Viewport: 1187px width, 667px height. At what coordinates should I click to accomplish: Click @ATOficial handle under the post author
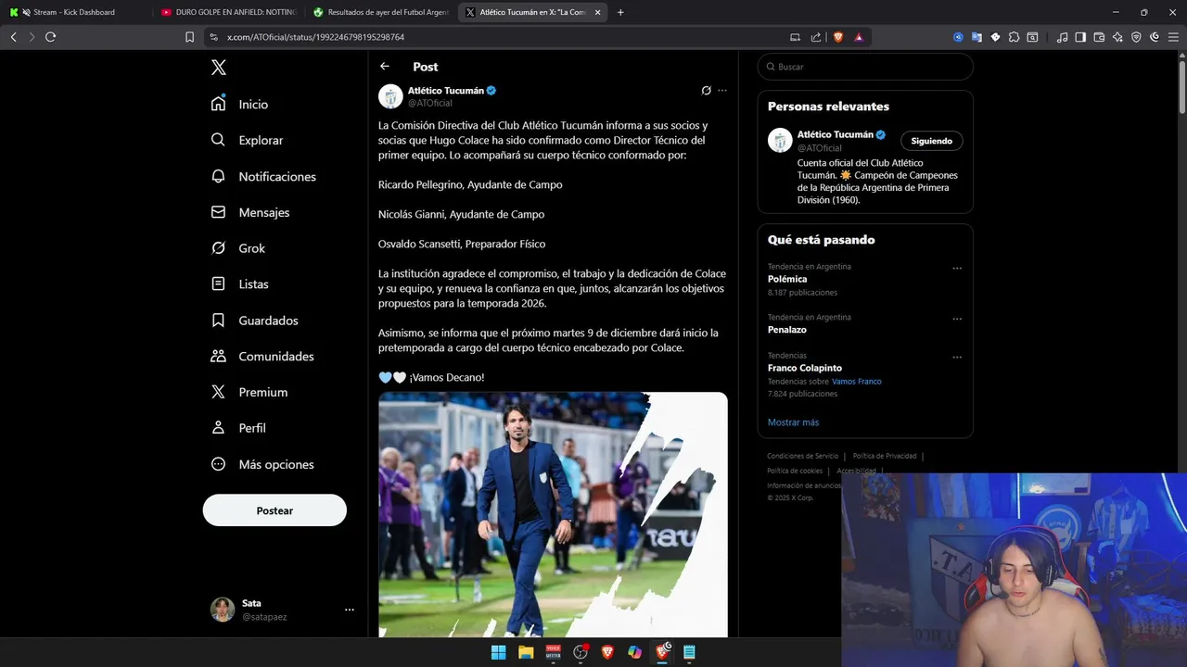click(x=430, y=103)
